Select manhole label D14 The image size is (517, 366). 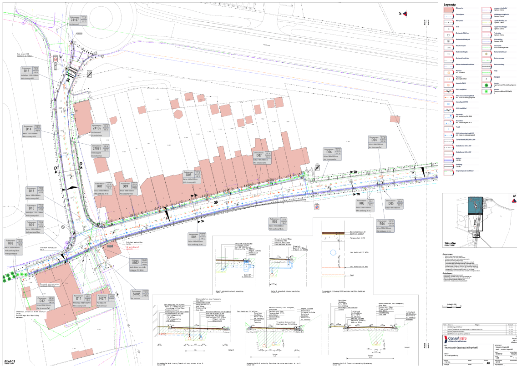[30, 130]
